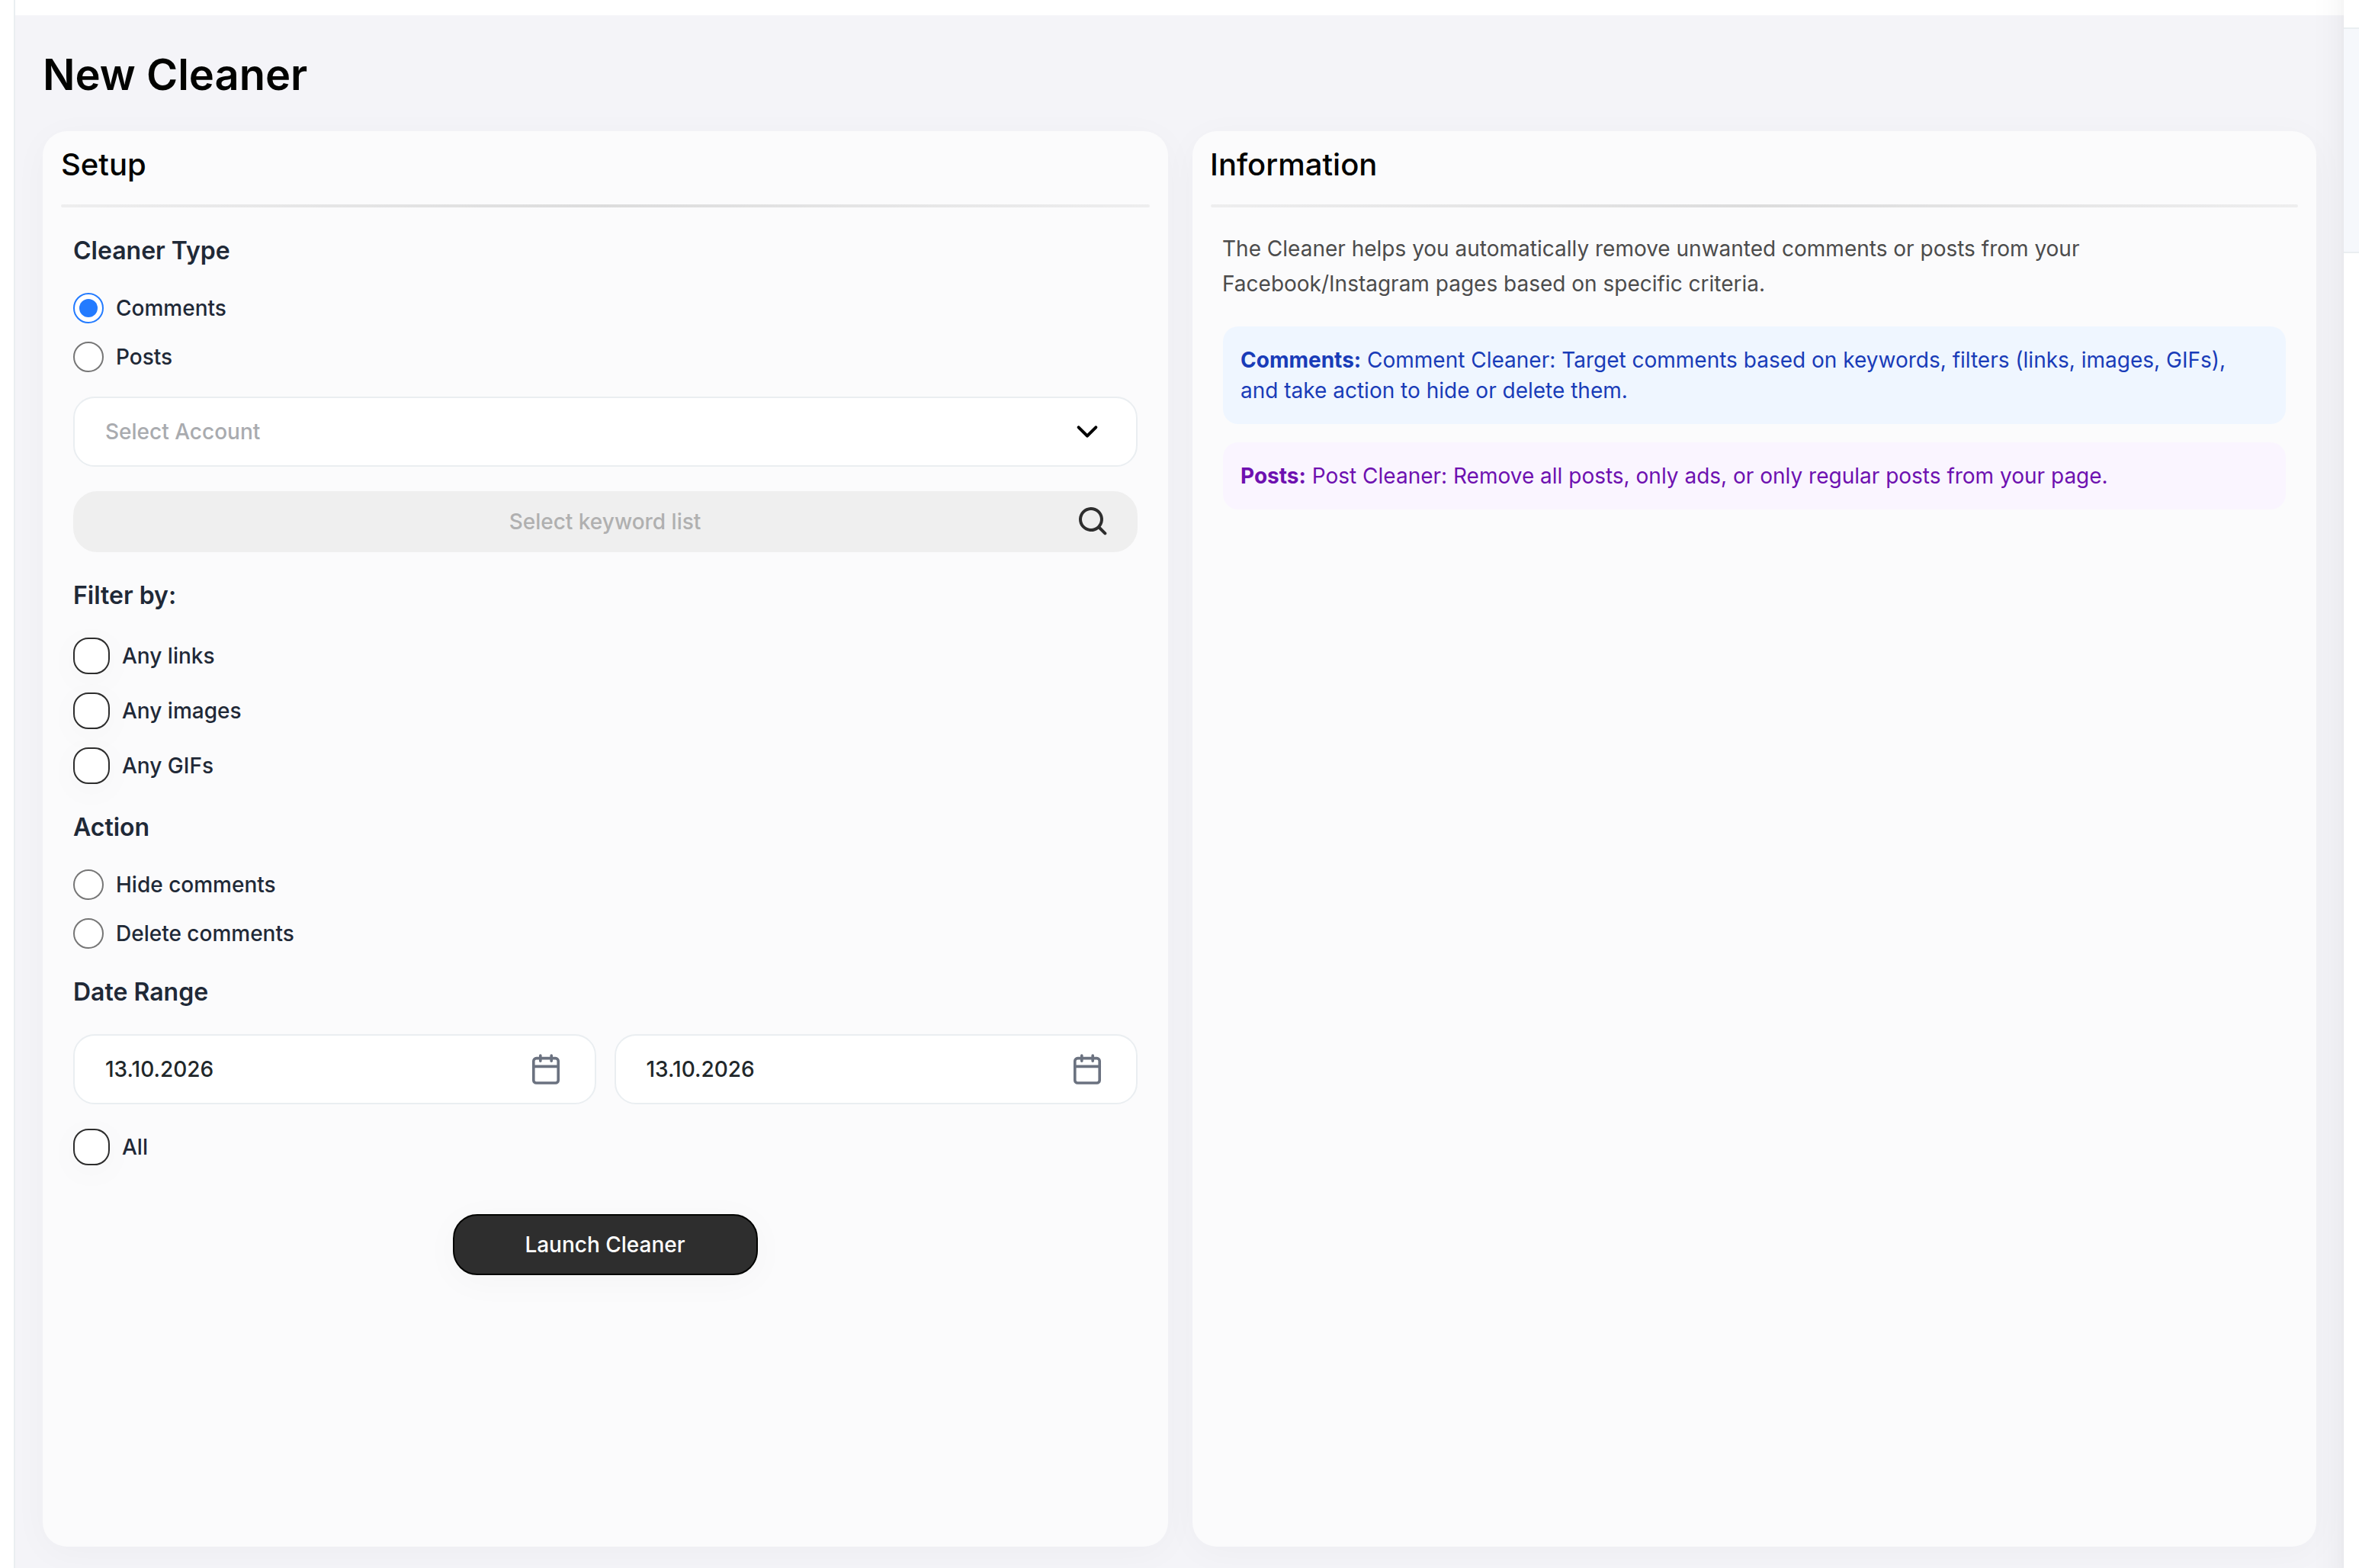
Task: Click the Launch Cleaner button
Action: click(605, 1245)
